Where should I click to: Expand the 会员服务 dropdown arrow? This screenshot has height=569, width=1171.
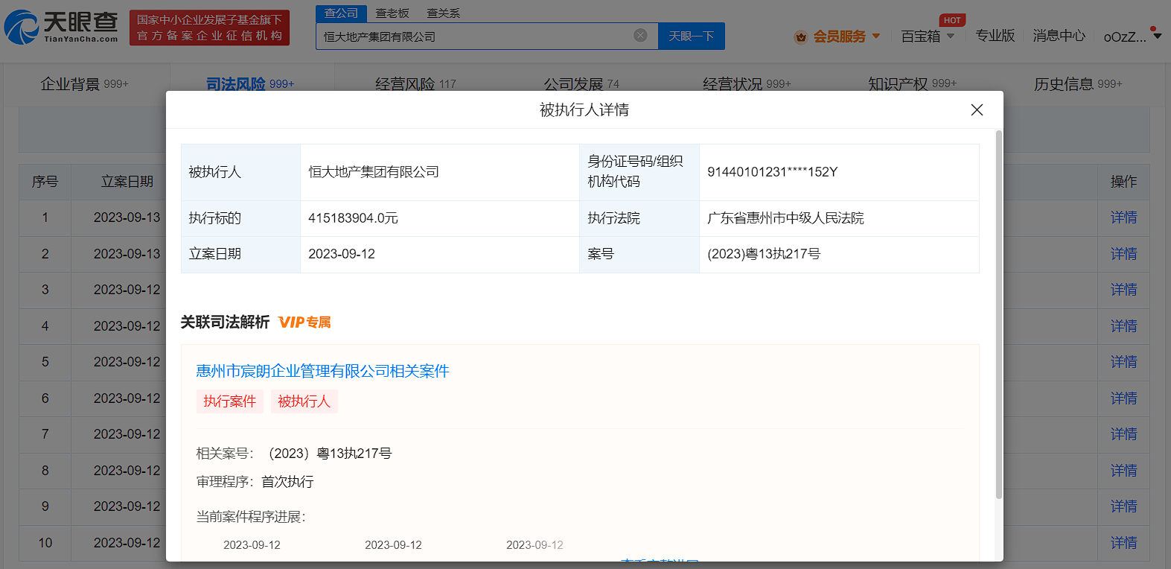click(876, 36)
